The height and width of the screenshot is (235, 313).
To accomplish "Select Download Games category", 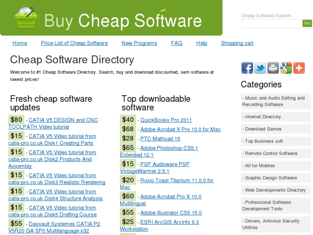I will [x=276, y=129].
